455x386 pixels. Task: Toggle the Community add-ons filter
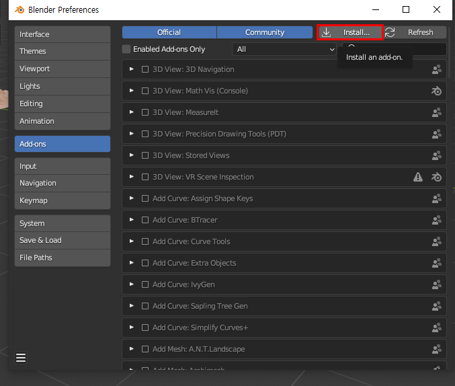point(265,32)
